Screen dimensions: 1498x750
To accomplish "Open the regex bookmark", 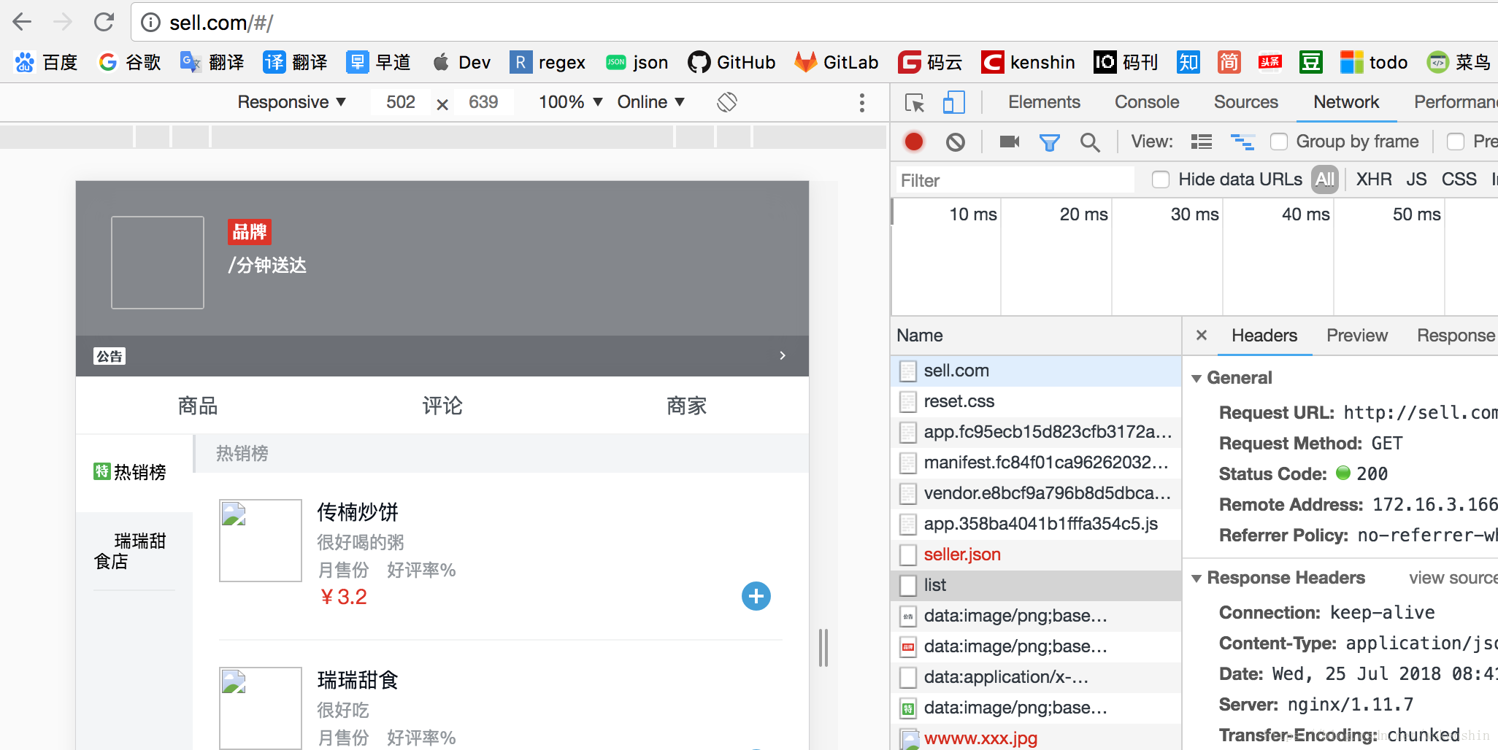I will pos(548,62).
